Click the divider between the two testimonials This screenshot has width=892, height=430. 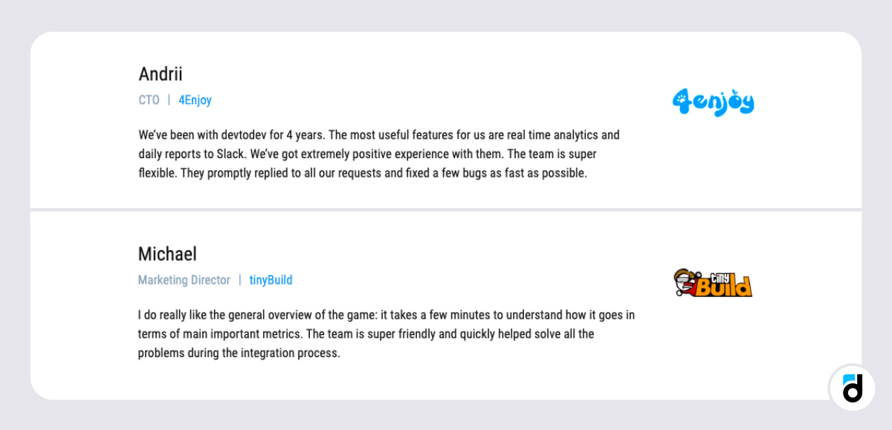[446, 210]
